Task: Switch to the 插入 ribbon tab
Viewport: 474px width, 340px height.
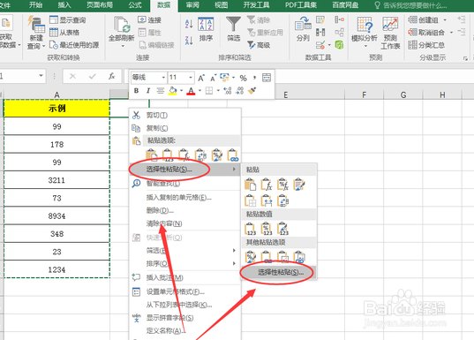Action: pyautogui.click(x=64, y=5)
